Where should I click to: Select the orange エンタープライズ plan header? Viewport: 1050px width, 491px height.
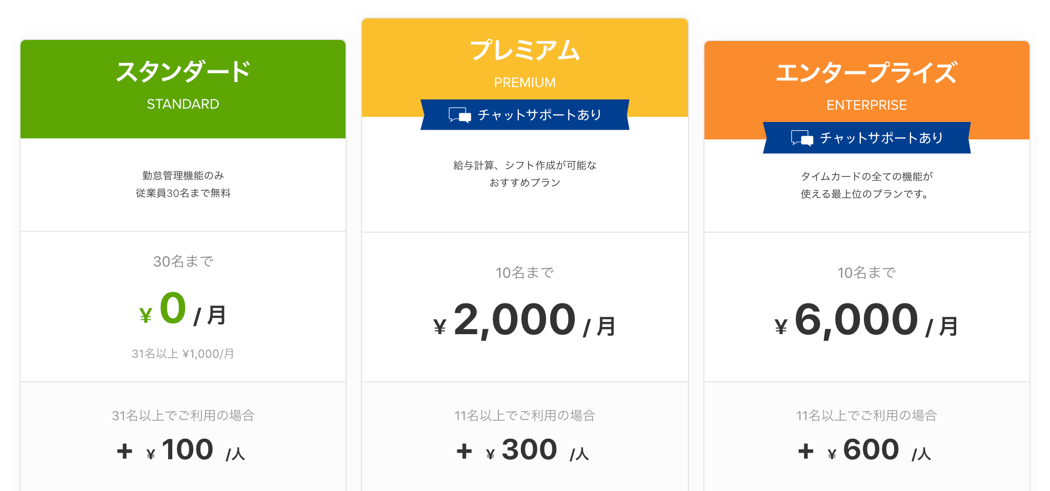[x=867, y=90]
